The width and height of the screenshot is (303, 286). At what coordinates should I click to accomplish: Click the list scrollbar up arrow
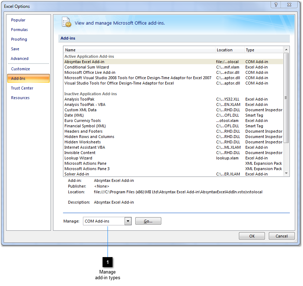pos(286,50)
